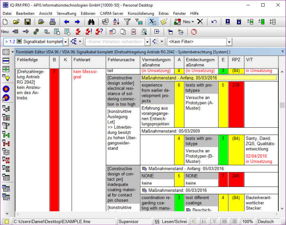Click the funnel filter icon
The height and width of the screenshot is (225, 286).
click(x=127, y=22)
